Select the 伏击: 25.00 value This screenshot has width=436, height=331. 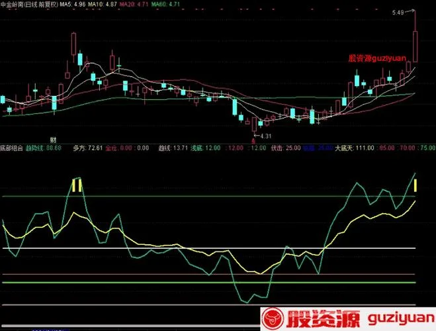[x=286, y=148]
